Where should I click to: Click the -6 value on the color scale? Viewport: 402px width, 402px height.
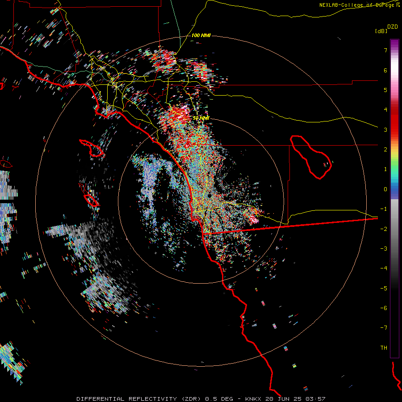pos(384,308)
